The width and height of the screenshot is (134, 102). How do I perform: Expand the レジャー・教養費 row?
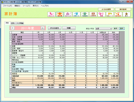coord(10,55)
